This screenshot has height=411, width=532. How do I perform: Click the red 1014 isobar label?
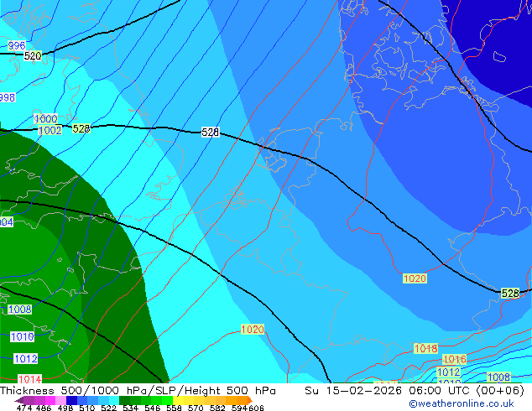click(30, 379)
